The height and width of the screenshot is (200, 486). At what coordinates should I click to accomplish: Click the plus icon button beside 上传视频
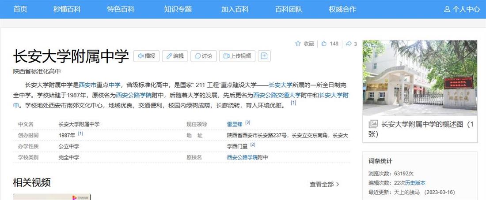coord(264,56)
